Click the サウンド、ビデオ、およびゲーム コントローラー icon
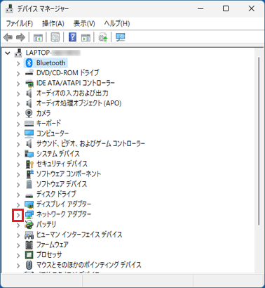The image size is (265, 288). tap(29, 143)
